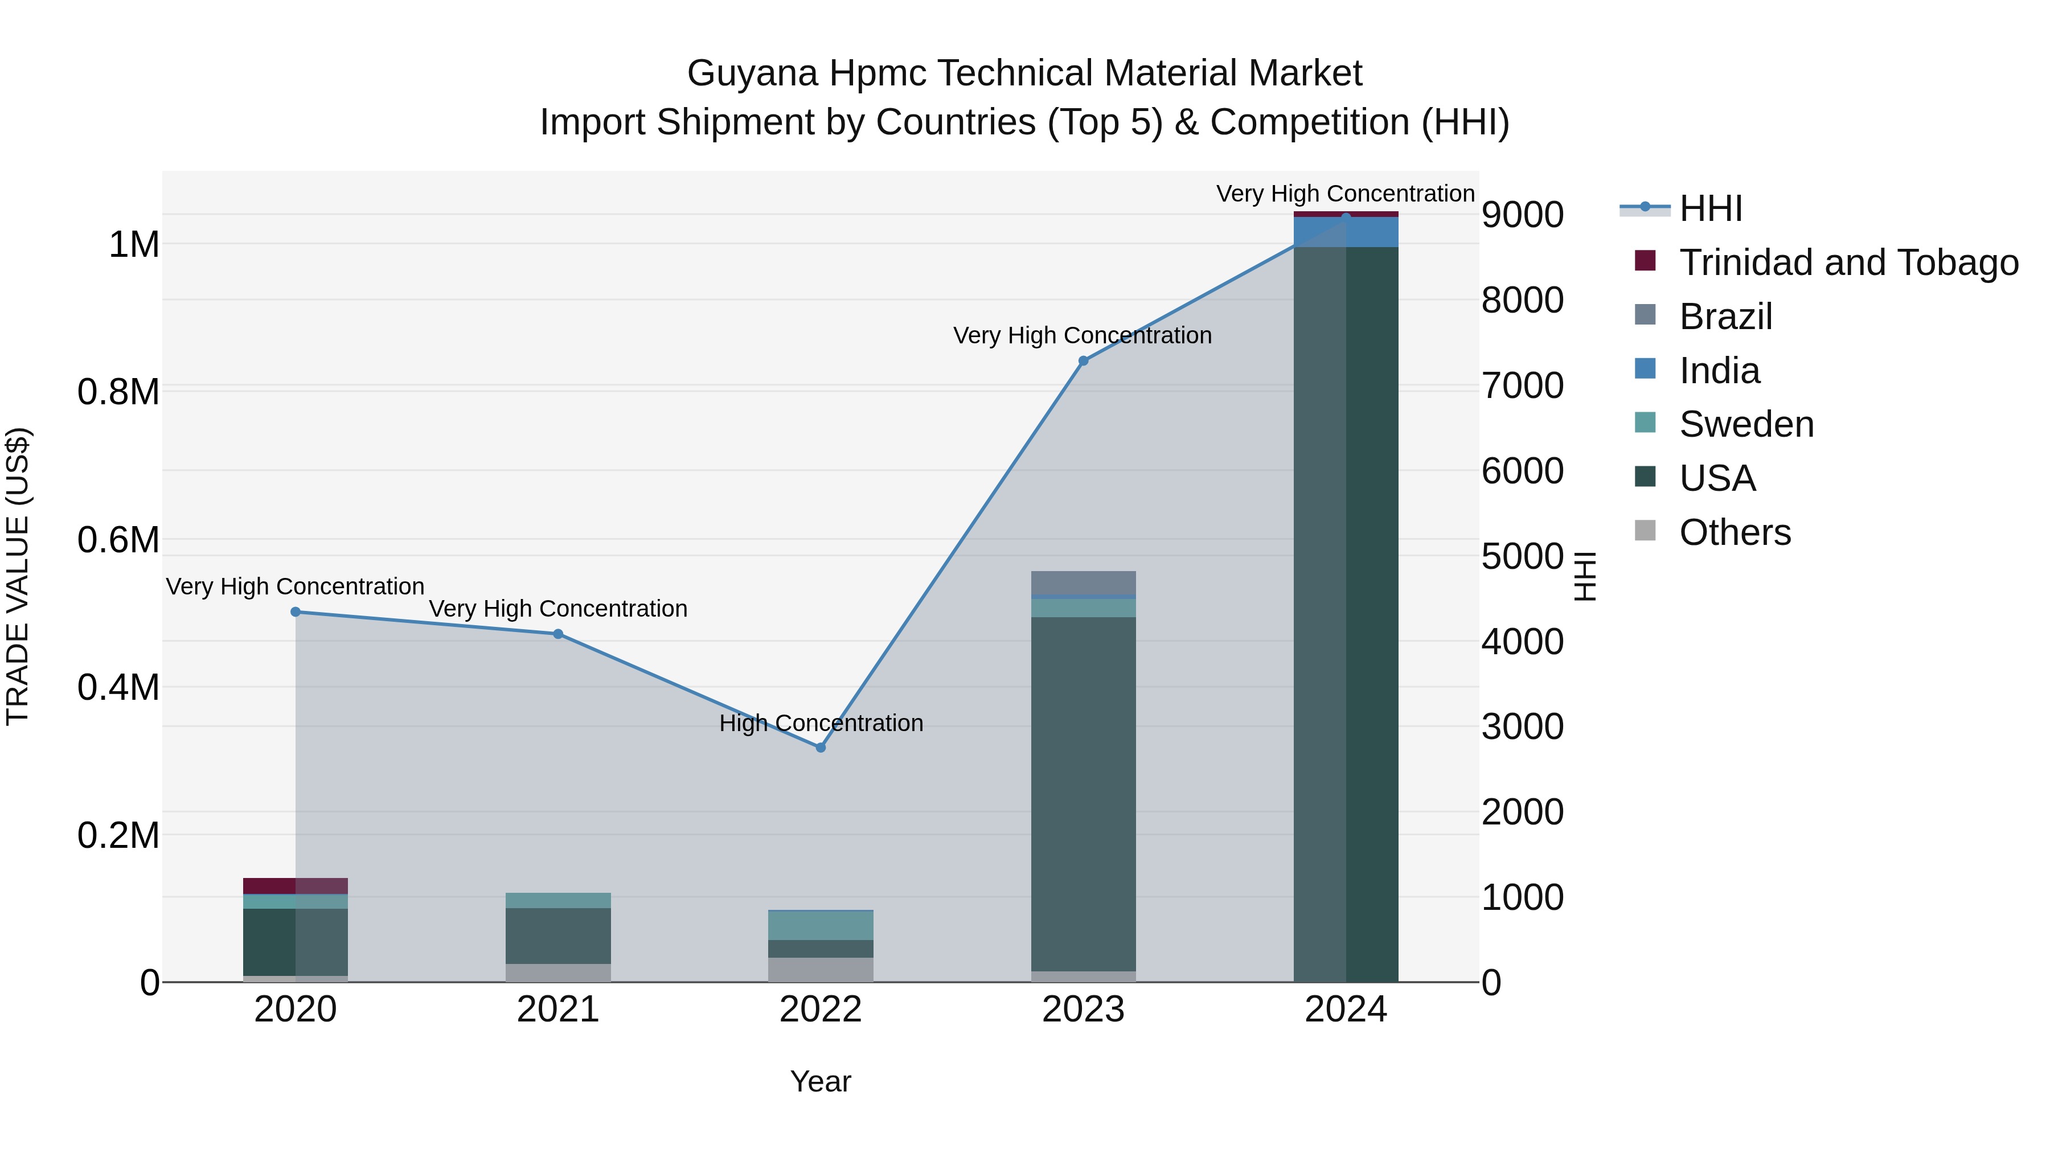This screenshot has height=1153, width=2050.
Task: Click the 2023 Sweden bar segment
Action: coord(1083,608)
